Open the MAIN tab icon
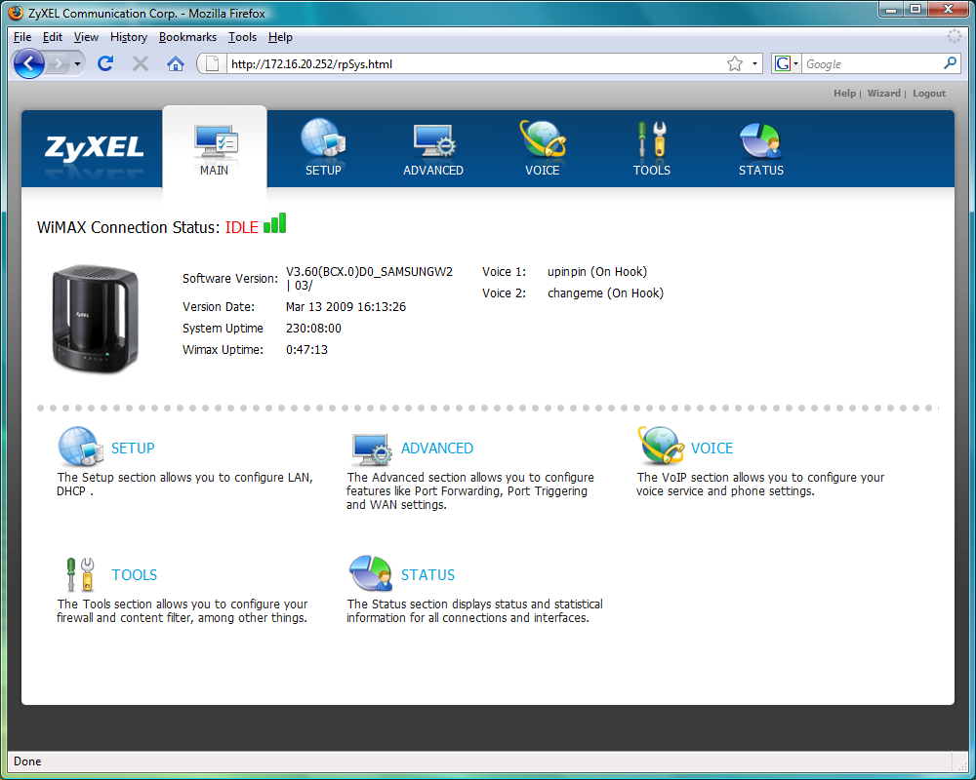 215,141
